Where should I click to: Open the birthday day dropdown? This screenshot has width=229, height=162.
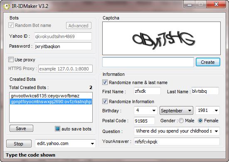[145, 111]
